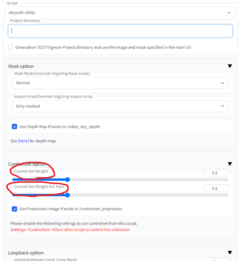
Task: Focus the Project directory text field
Action: 120,31
